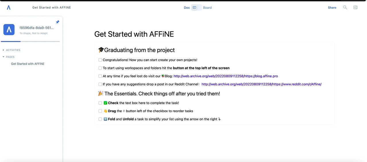Open the blog.affine.pro link

tap(226, 76)
